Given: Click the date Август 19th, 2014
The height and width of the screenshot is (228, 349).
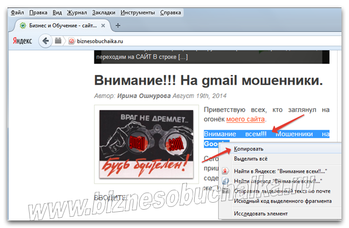Looking at the screenshot, I should (200, 96).
